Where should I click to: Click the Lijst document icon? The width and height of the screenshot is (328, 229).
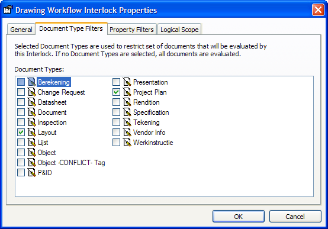coord(31,143)
